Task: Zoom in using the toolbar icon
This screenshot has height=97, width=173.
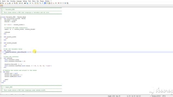Action: click(30, 3)
